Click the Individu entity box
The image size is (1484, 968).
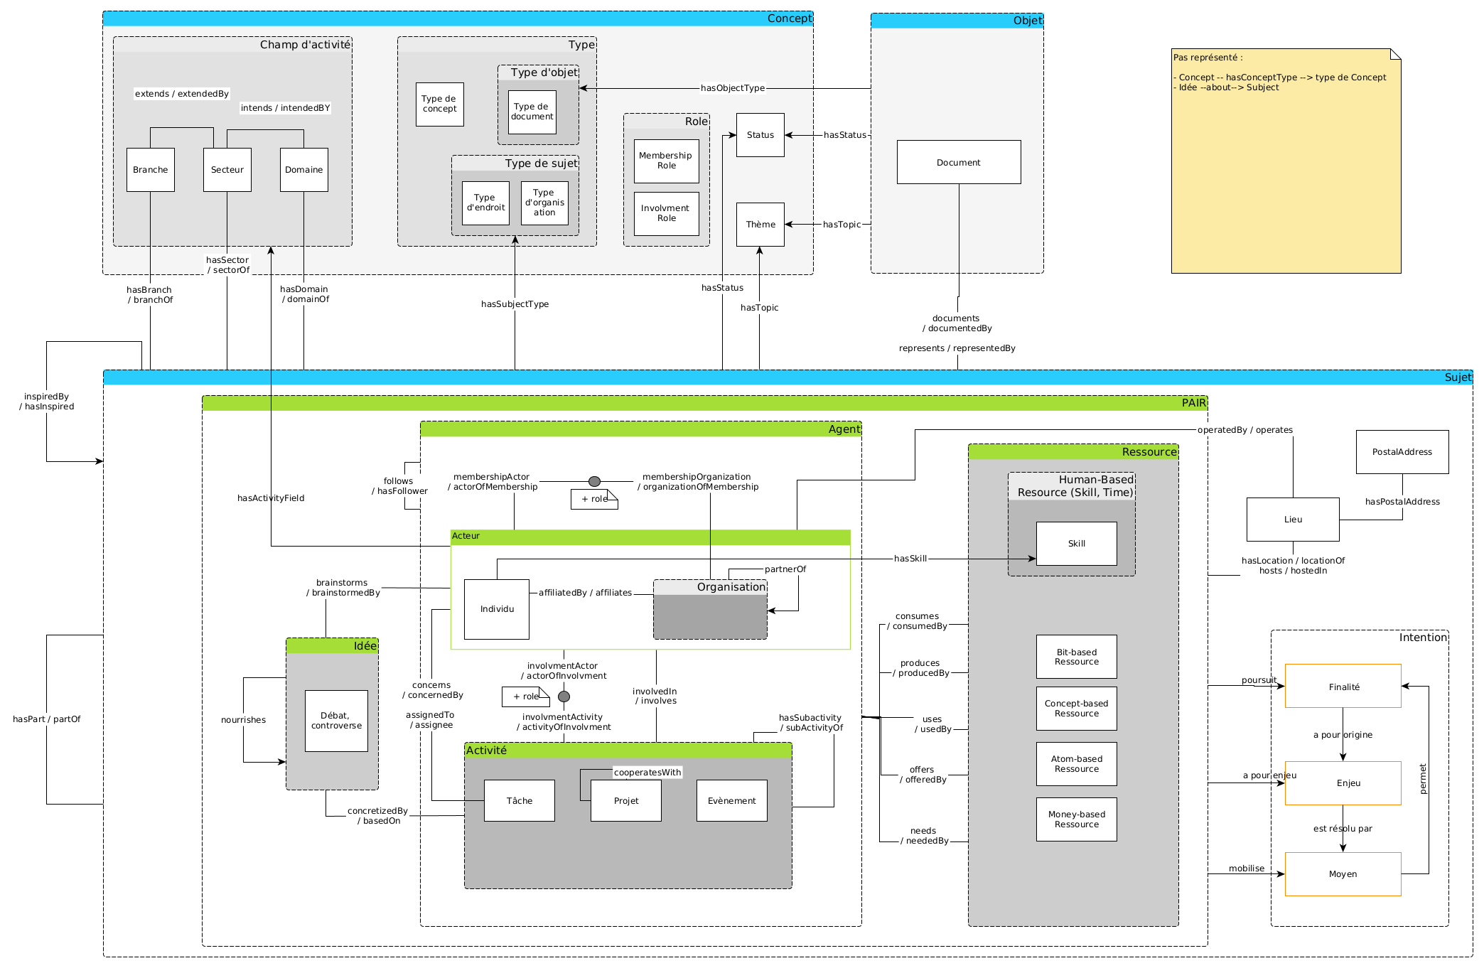[x=496, y=609]
